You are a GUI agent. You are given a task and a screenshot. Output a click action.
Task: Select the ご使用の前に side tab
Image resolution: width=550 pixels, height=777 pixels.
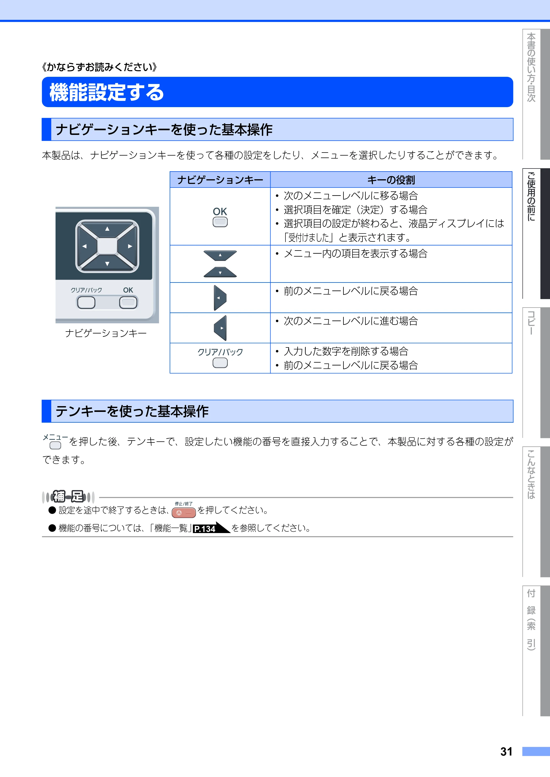tap(536, 233)
